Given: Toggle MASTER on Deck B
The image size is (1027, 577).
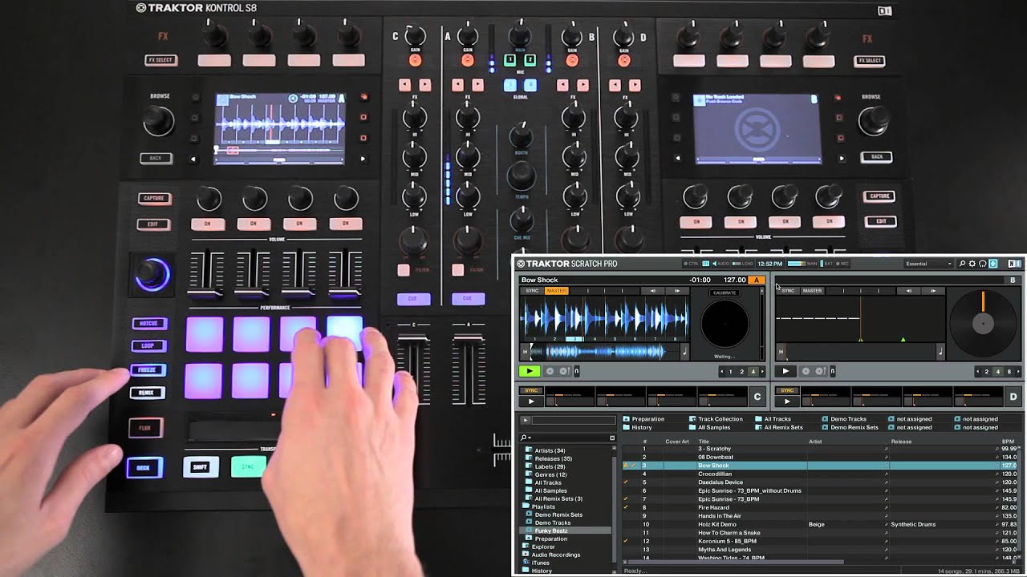Looking at the screenshot, I should pos(812,291).
